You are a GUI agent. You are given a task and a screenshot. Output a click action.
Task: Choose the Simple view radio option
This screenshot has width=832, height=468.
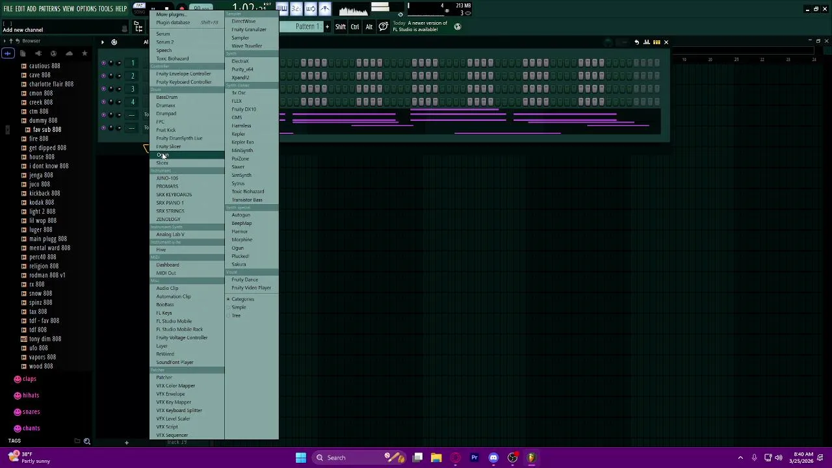coord(236,307)
